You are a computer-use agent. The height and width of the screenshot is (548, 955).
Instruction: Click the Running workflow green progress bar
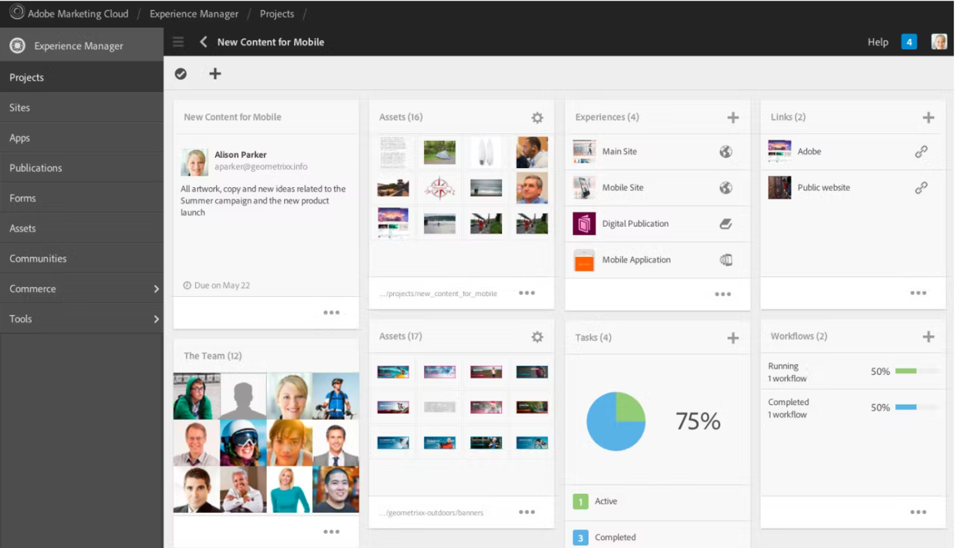906,371
